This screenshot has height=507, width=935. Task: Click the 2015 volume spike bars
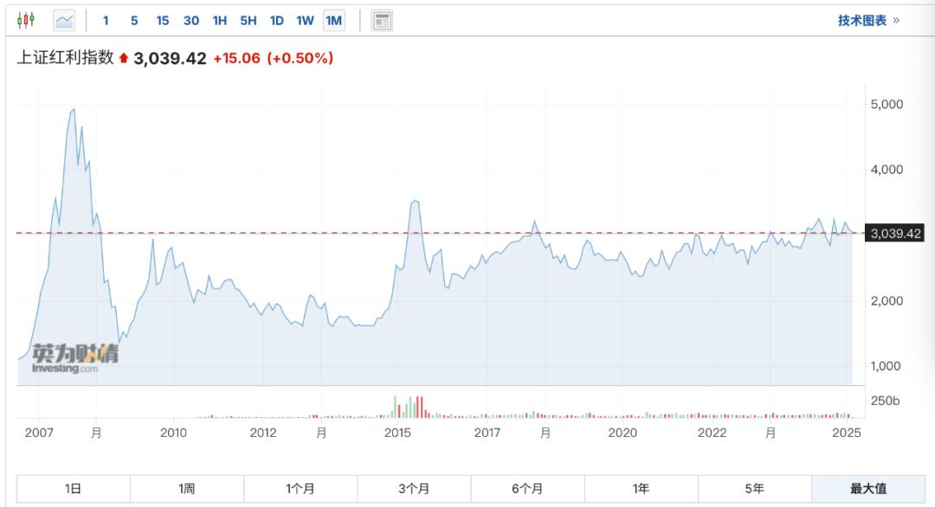tap(407, 407)
